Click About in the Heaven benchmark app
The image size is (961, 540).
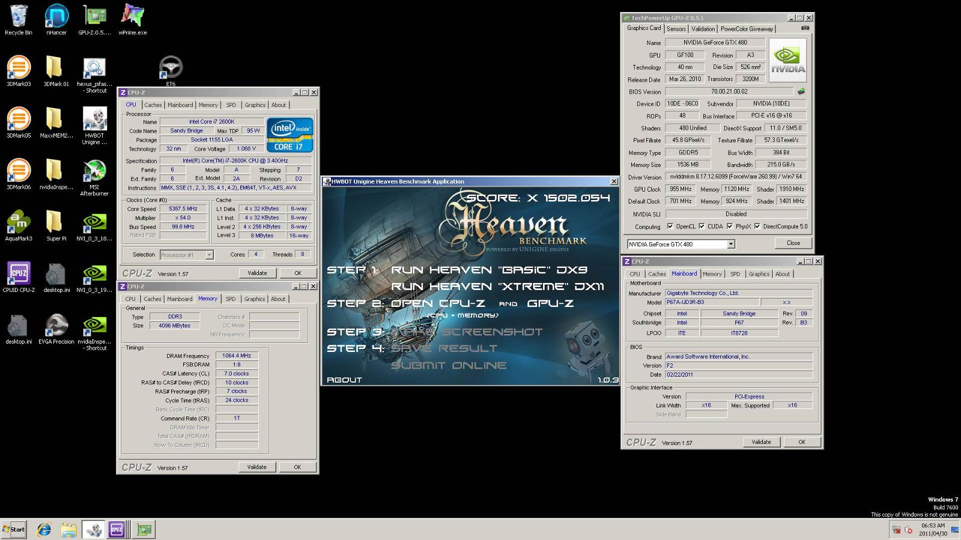click(x=344, y=380)
